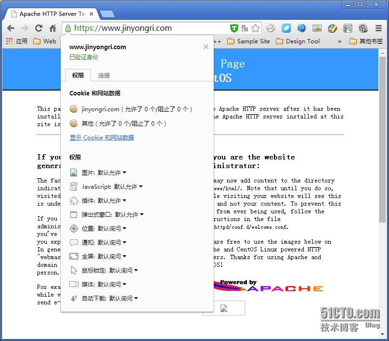Open the 媒体 permission dropdown
The height and width of the screenshot is (341, 389).
[112, 284]
